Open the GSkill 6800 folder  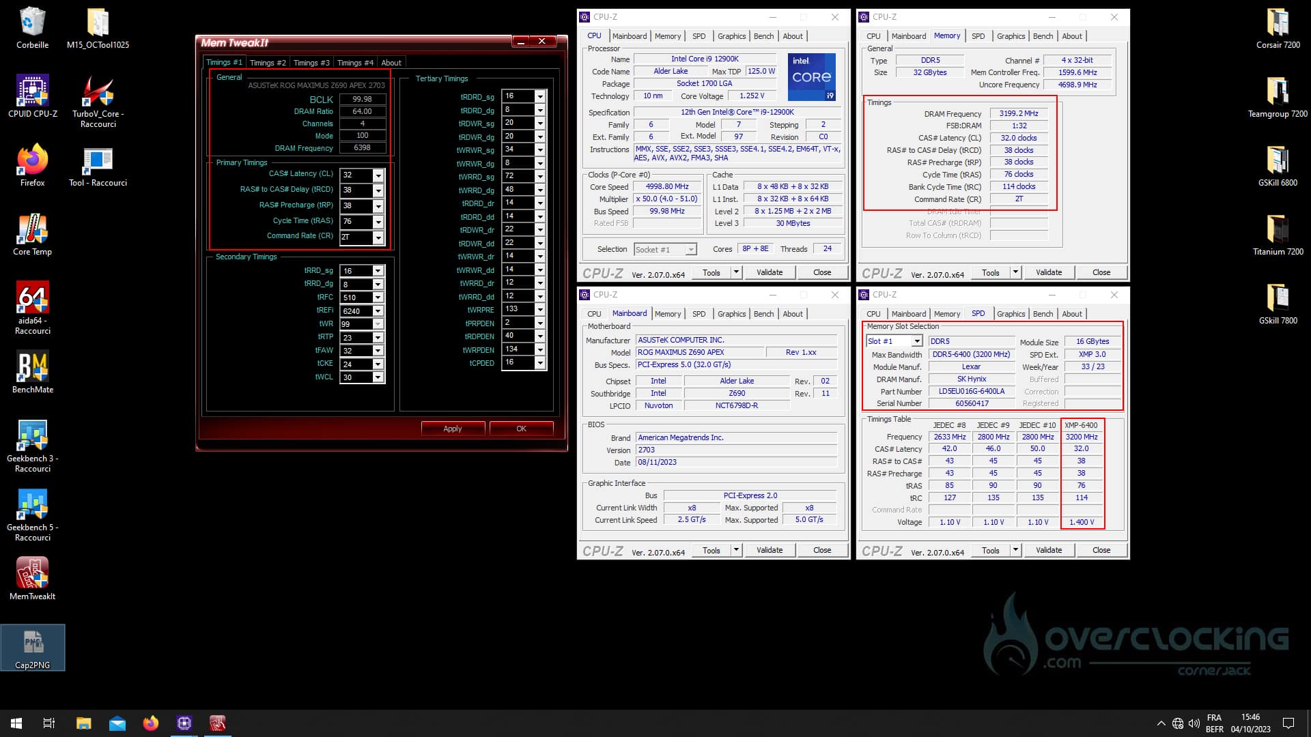1278,166
